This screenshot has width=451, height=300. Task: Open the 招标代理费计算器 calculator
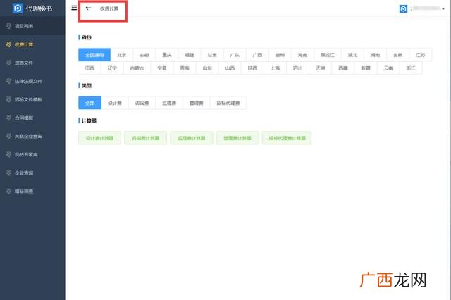pyautogui.click(x=287, y=138)
